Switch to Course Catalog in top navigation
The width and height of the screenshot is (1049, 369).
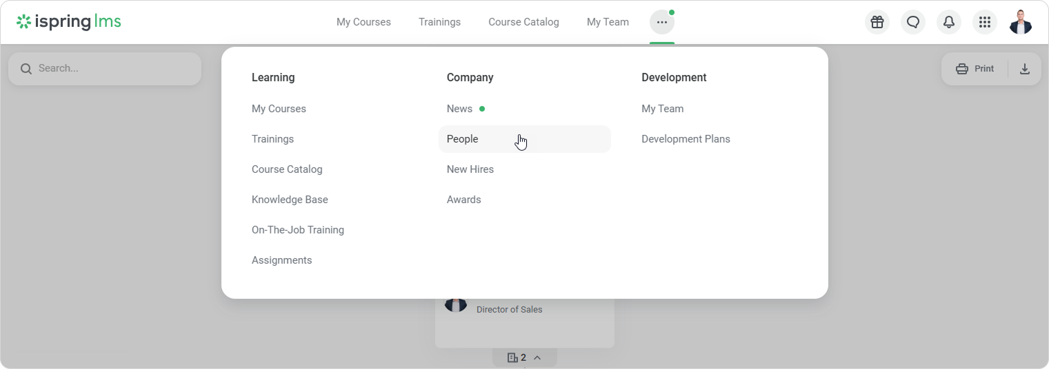(523, 22)
